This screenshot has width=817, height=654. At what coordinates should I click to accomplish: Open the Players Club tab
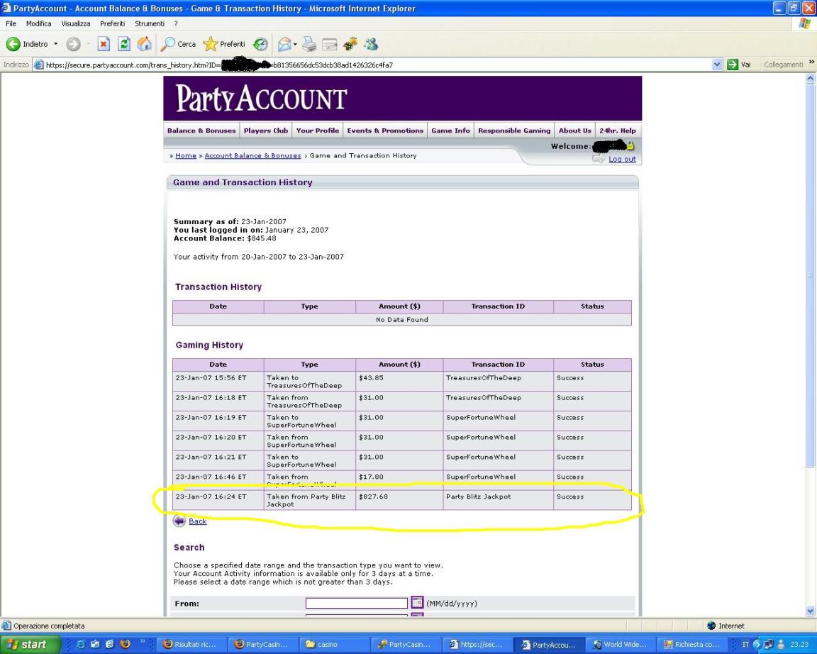[x=266, y=131]
